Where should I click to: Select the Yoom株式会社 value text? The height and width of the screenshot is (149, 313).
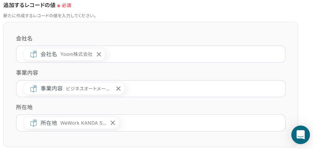(76, 54)
